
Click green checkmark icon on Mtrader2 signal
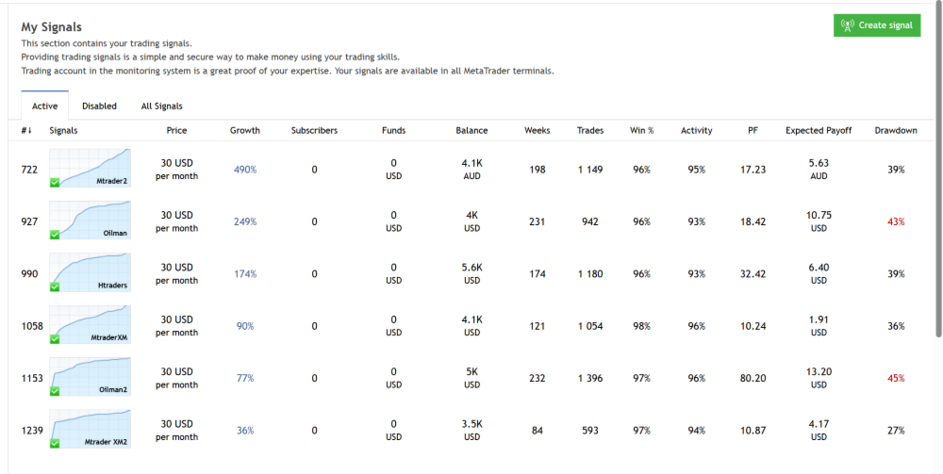[55, 182]
